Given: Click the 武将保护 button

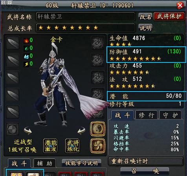Looking at the screenshot, I should coord(169,16).
